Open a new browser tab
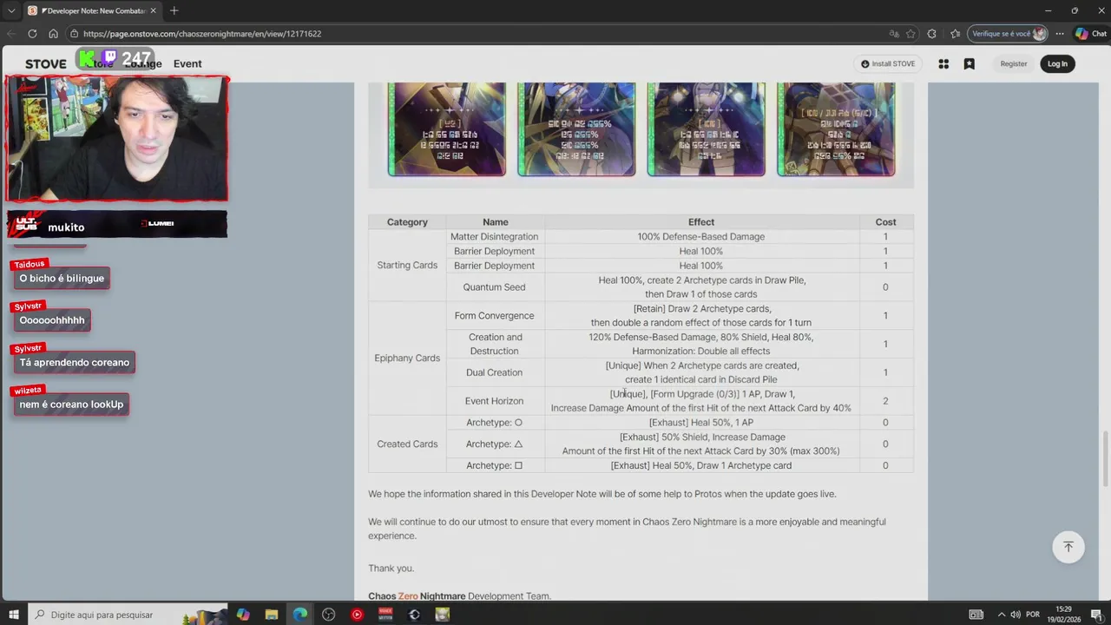Viewport: 1111px width, 625px height. click(174, 10)
